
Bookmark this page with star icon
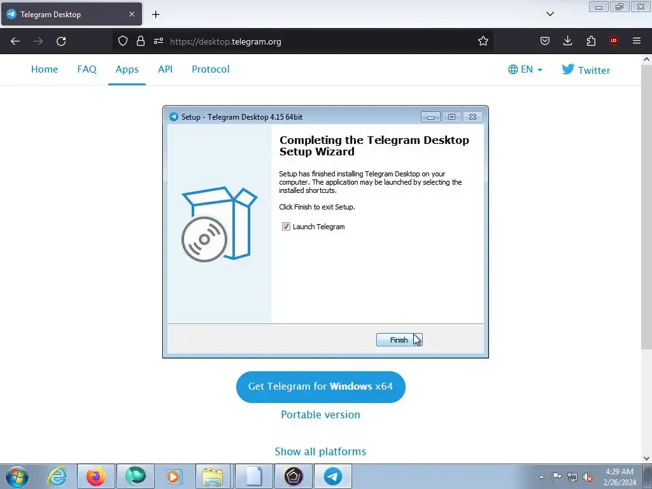coord(483,41)
